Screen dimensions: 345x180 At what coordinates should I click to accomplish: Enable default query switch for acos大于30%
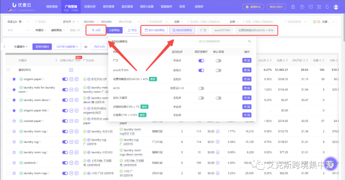218,71
